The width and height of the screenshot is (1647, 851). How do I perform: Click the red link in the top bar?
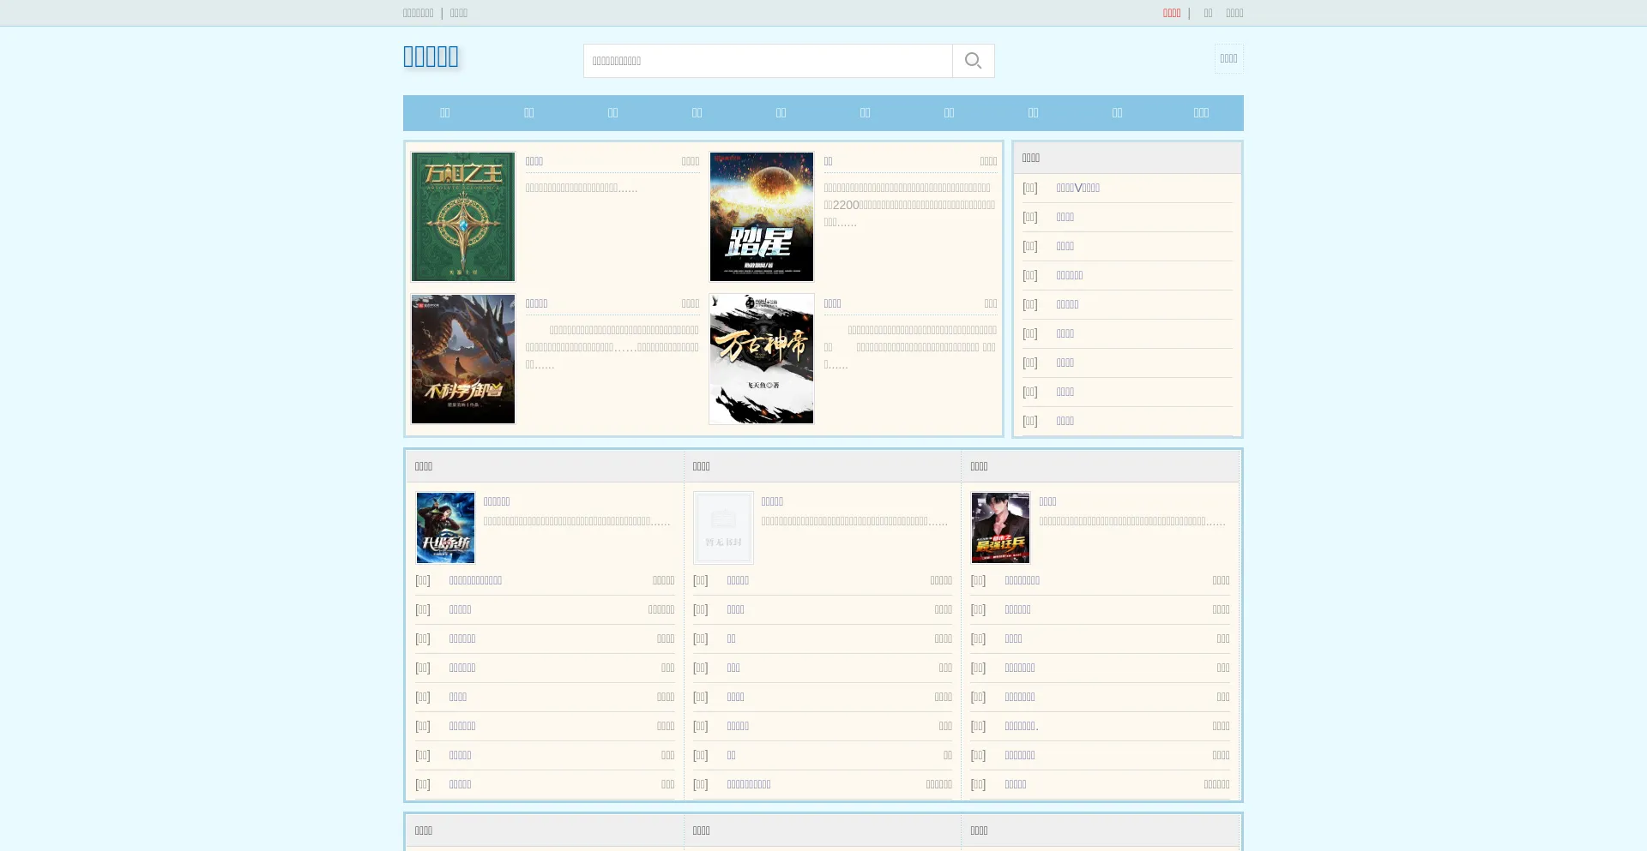(1171, 13)
